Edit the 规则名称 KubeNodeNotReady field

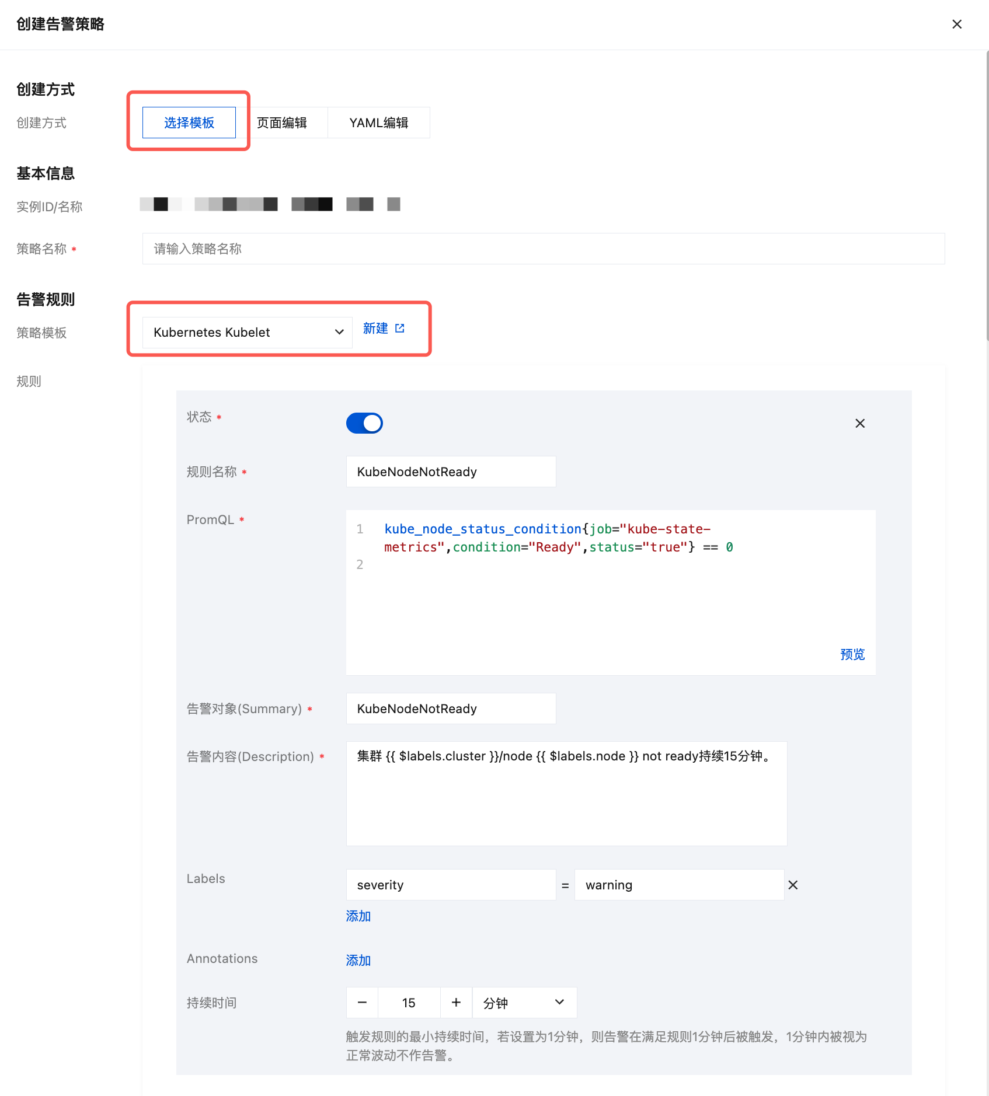pos(451,472)
